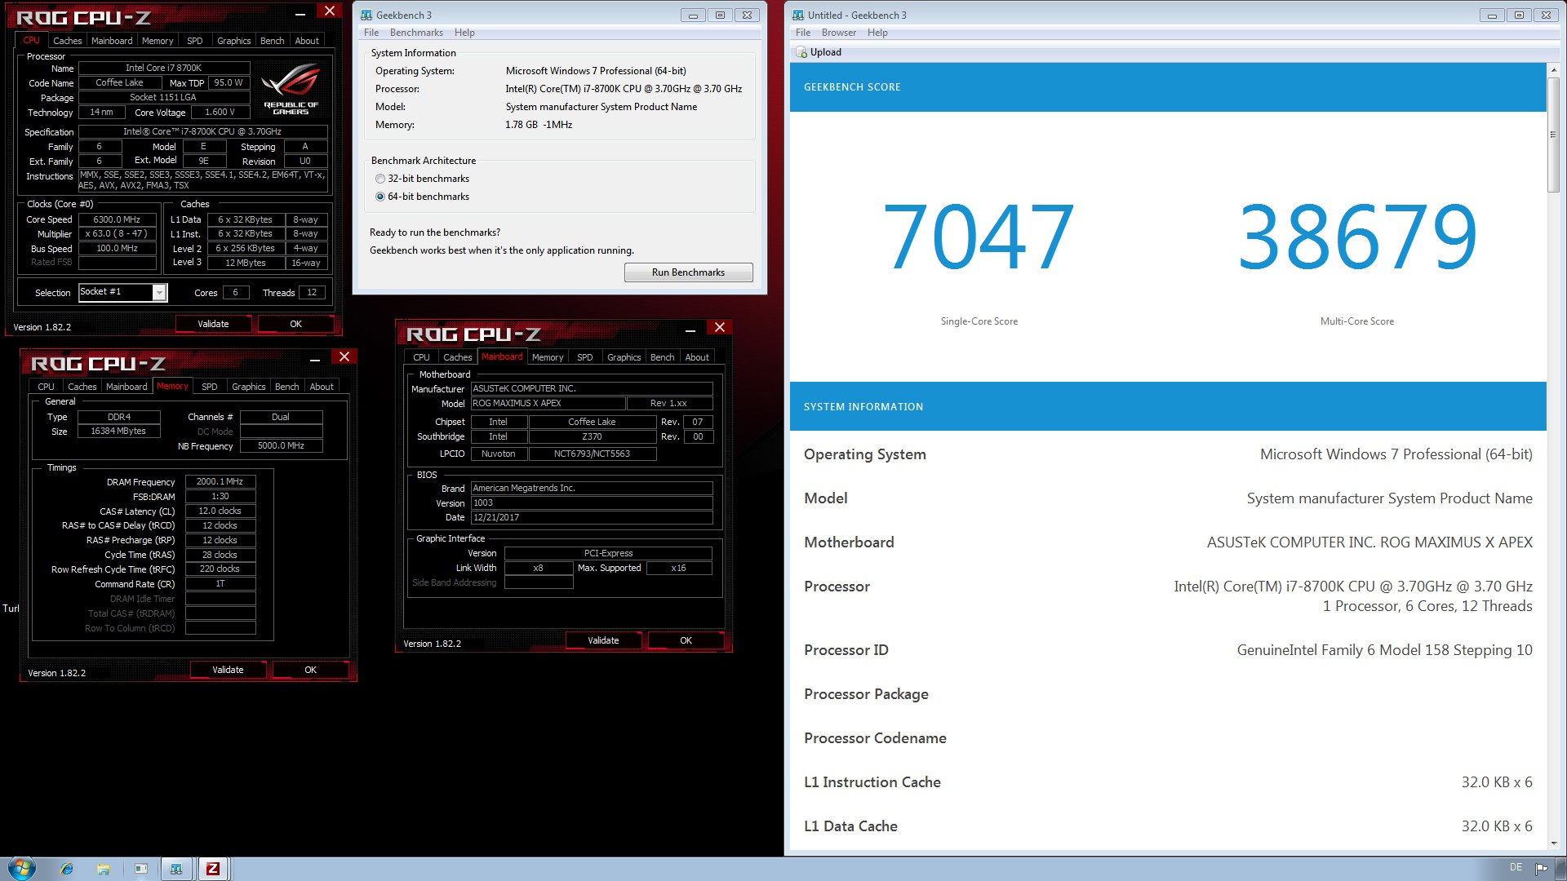The height and width of the screenshot is (881, 1567).
Task: Click the taskbar window-panel icon beside Explorer
Action: click(140, 869)
